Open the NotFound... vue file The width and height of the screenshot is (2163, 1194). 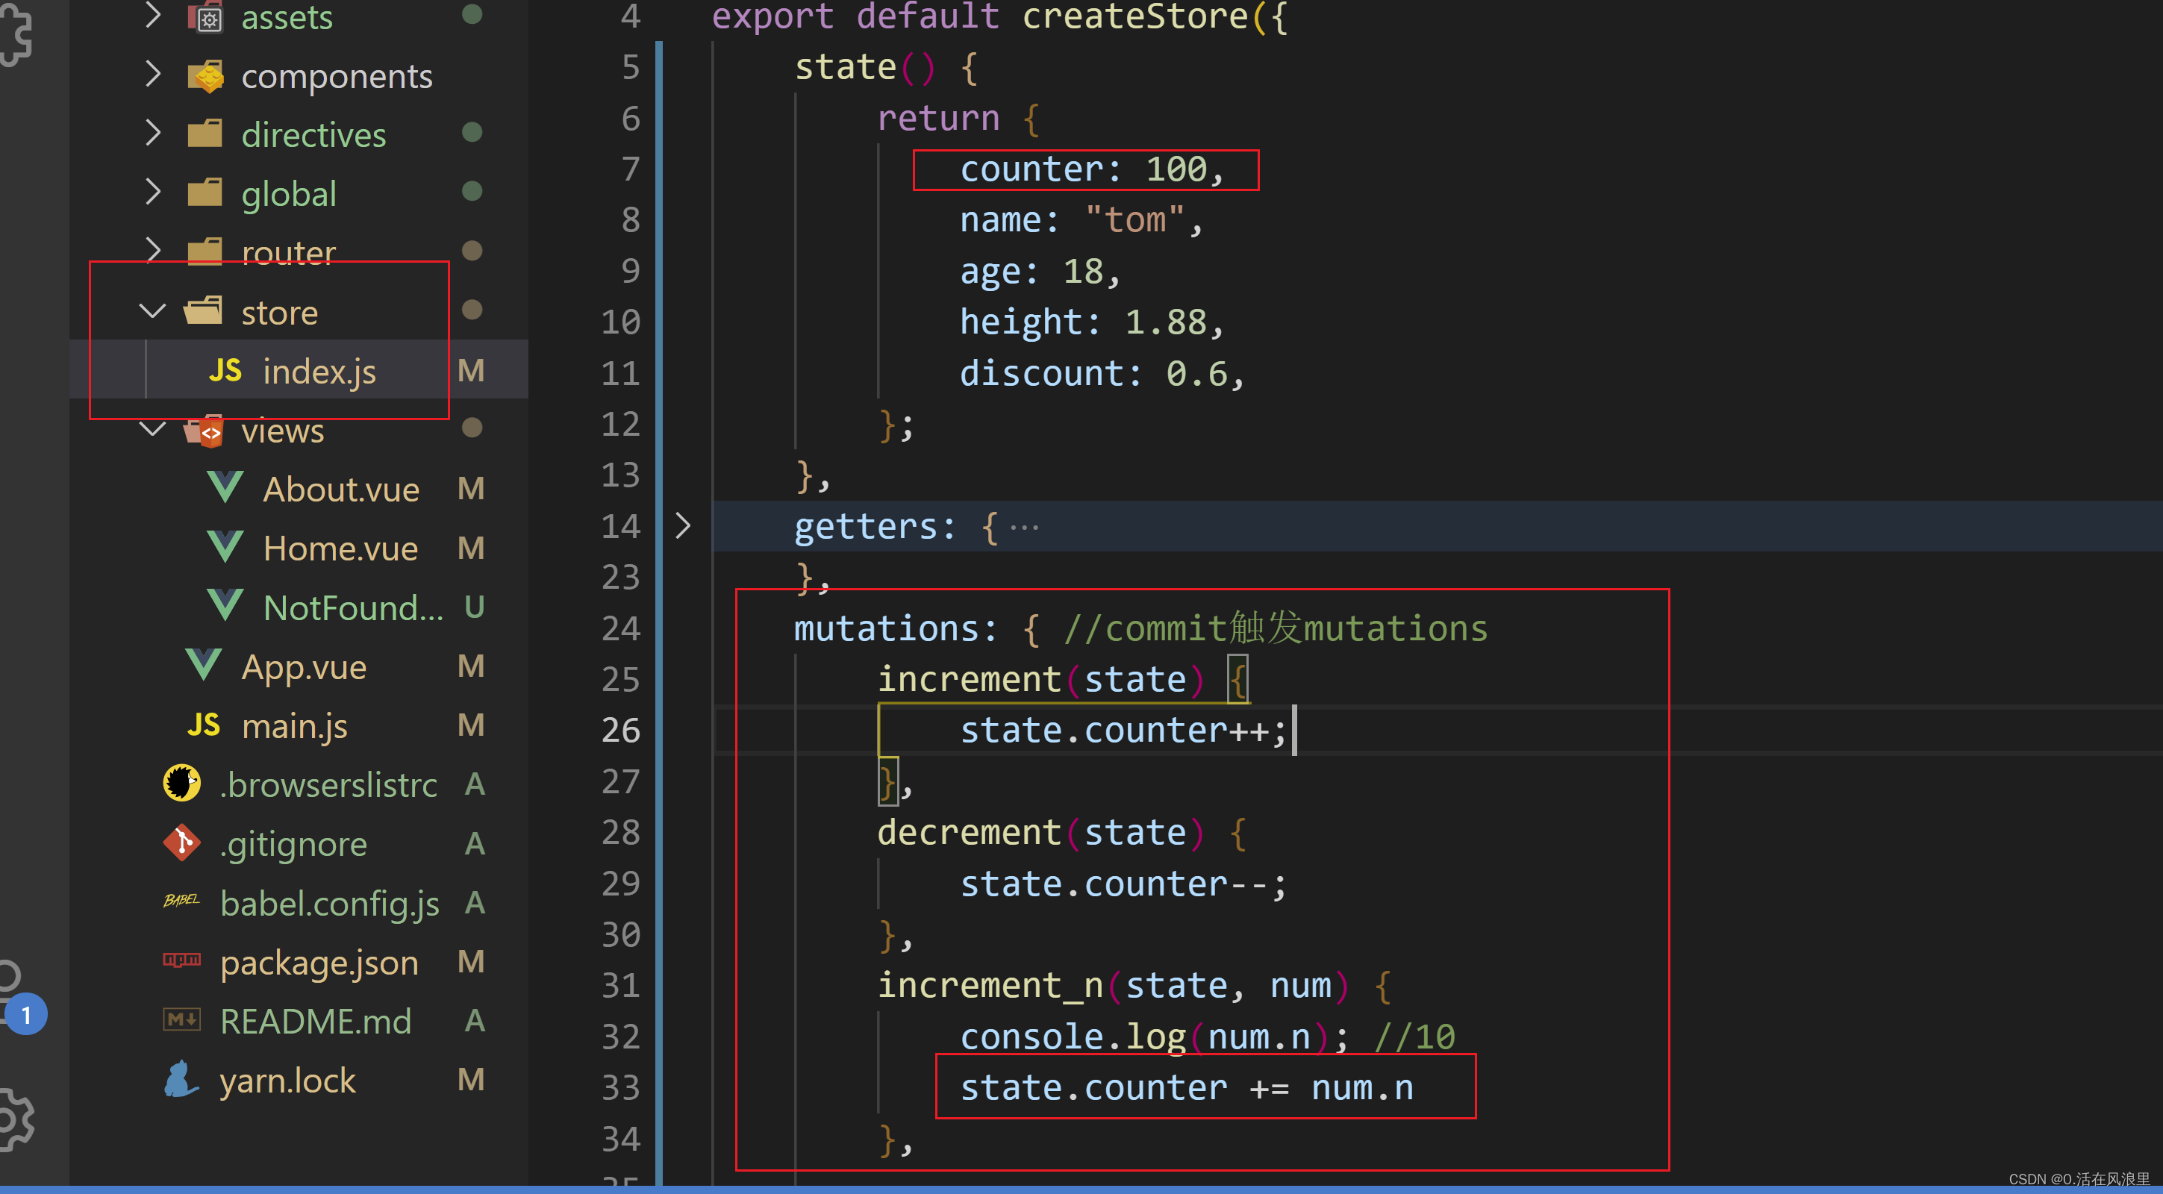tap(352, 607)
